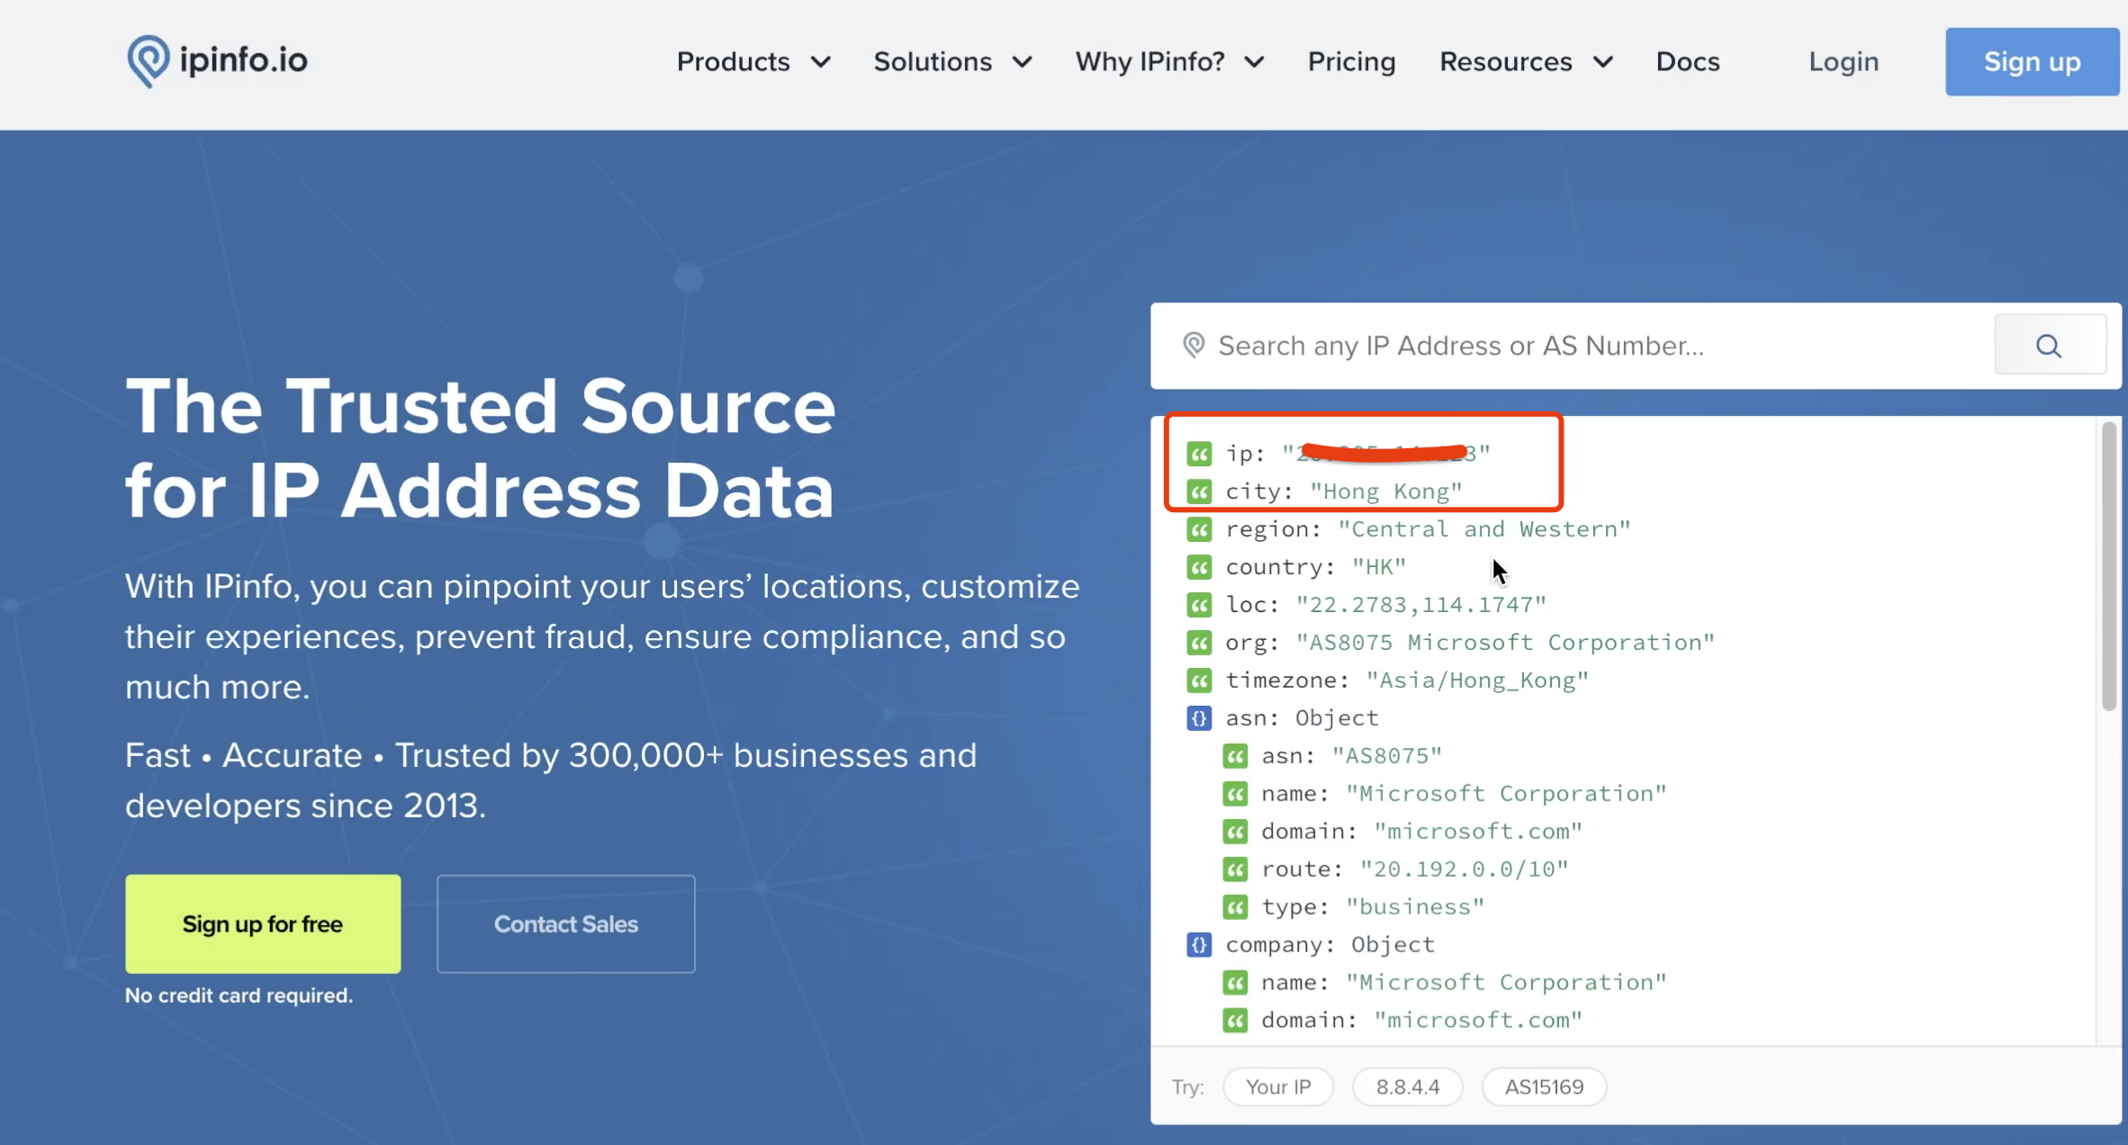Try the 8.8.4.4 suggestion chip
Screen dimensions: 2128x1145
[1407, 1086]
